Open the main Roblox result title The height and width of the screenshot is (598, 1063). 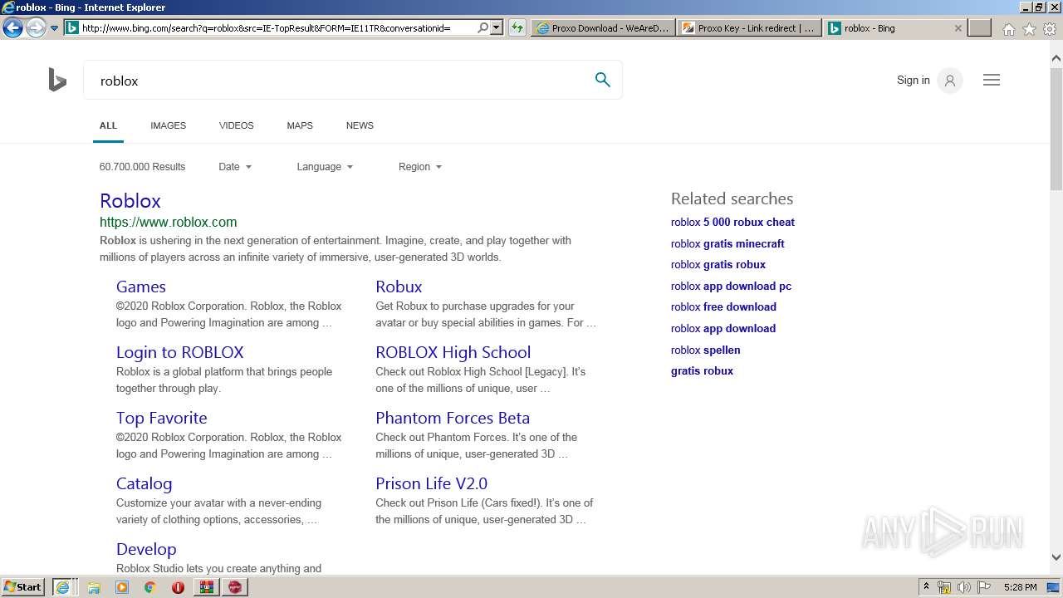point(130,201)
